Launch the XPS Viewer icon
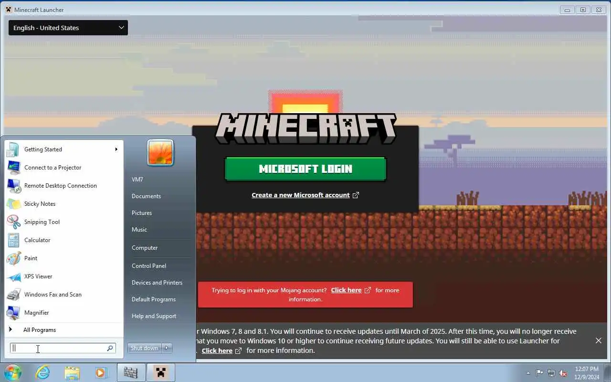Screen dimensions: 611x382 13,276
